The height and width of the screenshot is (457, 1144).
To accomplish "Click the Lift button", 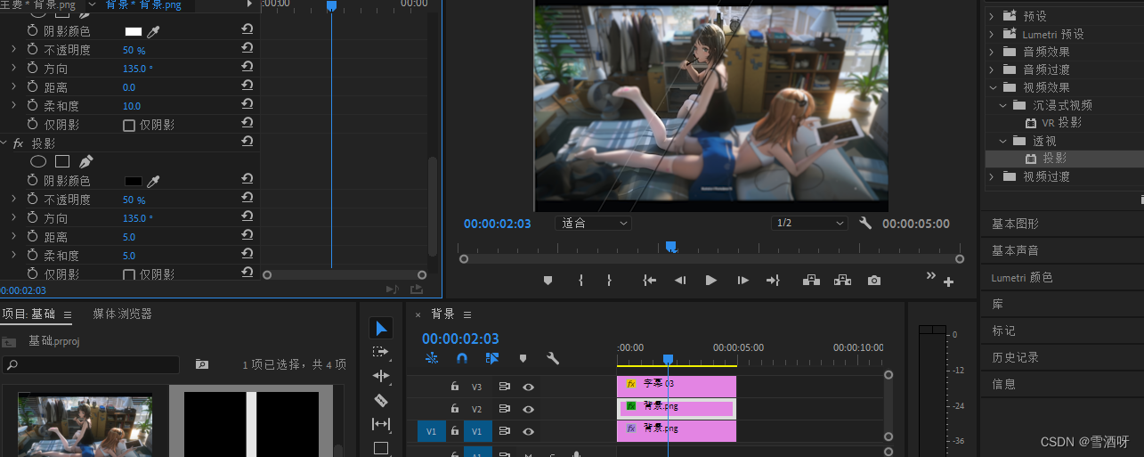I will pyautogui.click(x=811, y=280).
